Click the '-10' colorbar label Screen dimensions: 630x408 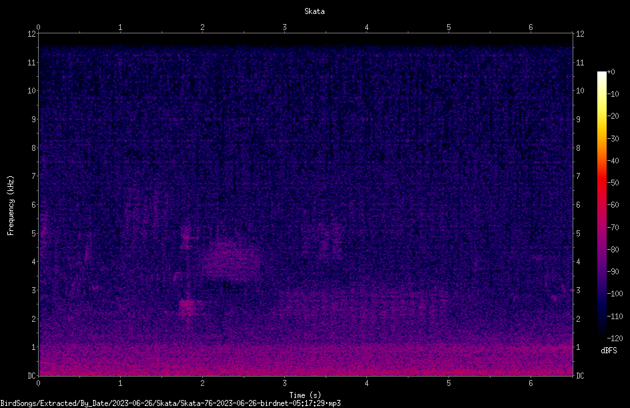click(x=613, y=94)
